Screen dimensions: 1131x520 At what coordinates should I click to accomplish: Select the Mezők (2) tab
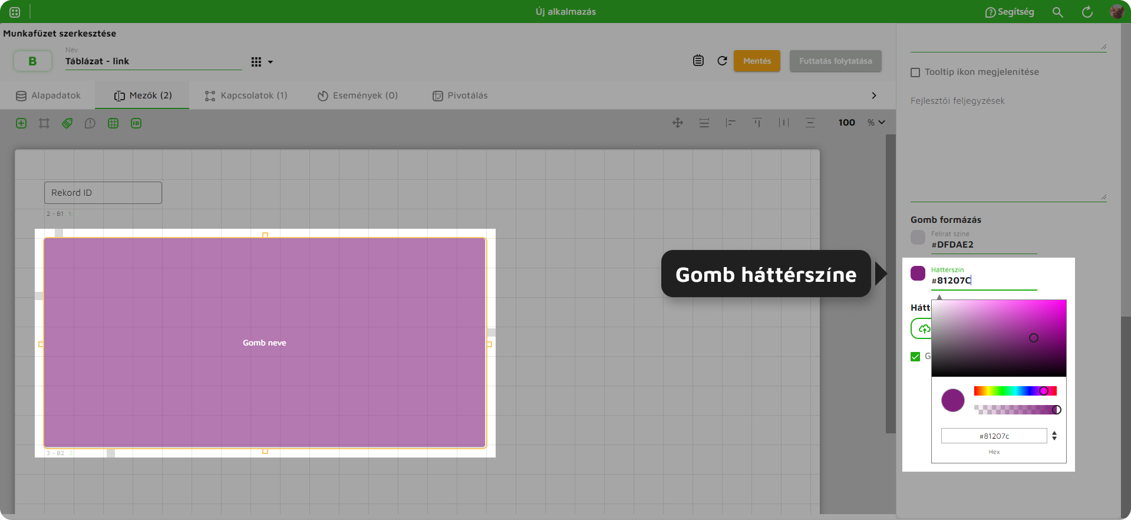pos(143,96)
